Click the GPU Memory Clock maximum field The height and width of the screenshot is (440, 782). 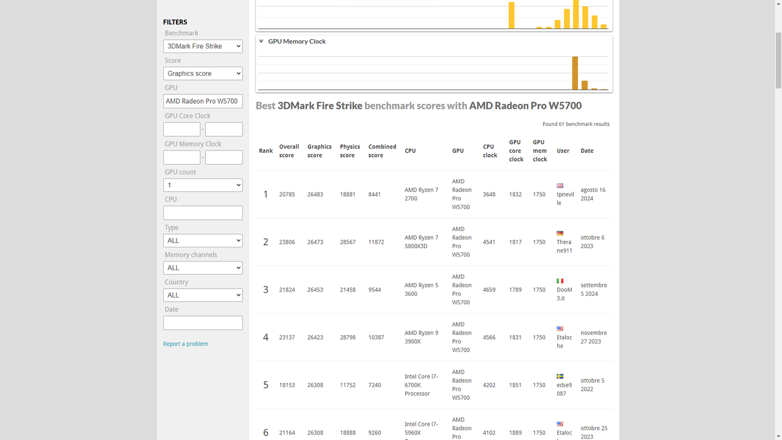224,158
